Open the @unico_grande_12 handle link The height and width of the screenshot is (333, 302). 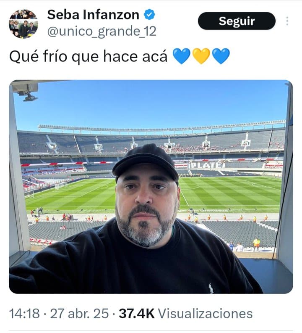click(x=102, y=31)
